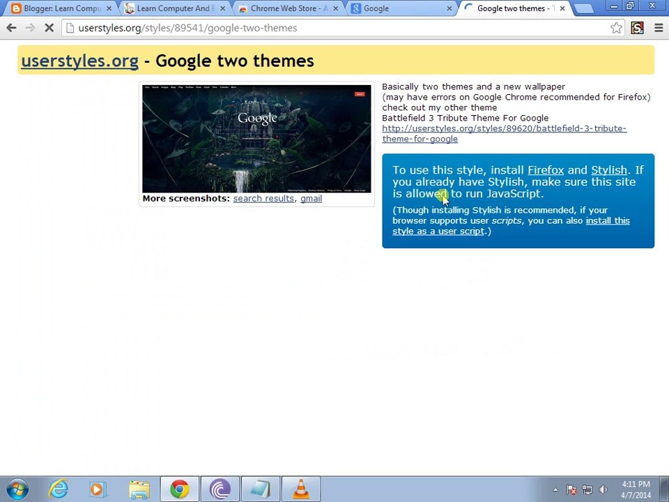Click the network tray icon
Screen dimensions: 669x502
tap(587, 489)
